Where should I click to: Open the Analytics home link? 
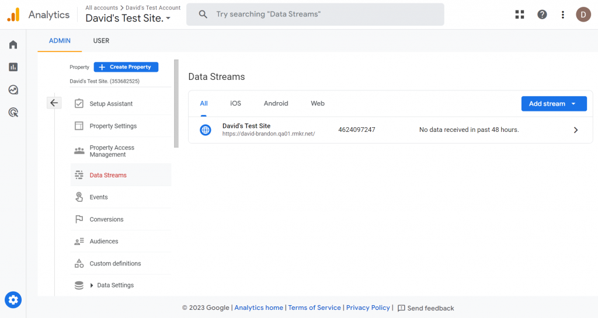[259, 307]
